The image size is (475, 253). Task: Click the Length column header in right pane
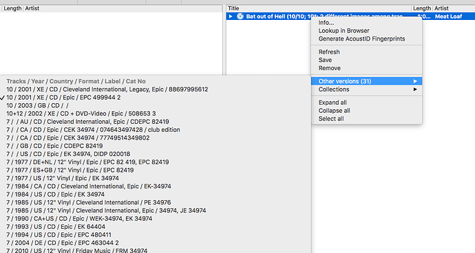pos(422,8)
